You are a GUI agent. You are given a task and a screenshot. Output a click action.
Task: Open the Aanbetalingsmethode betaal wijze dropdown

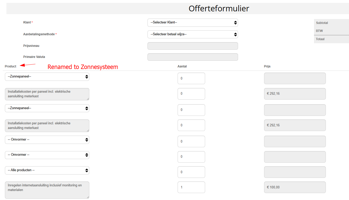[193, 34]
